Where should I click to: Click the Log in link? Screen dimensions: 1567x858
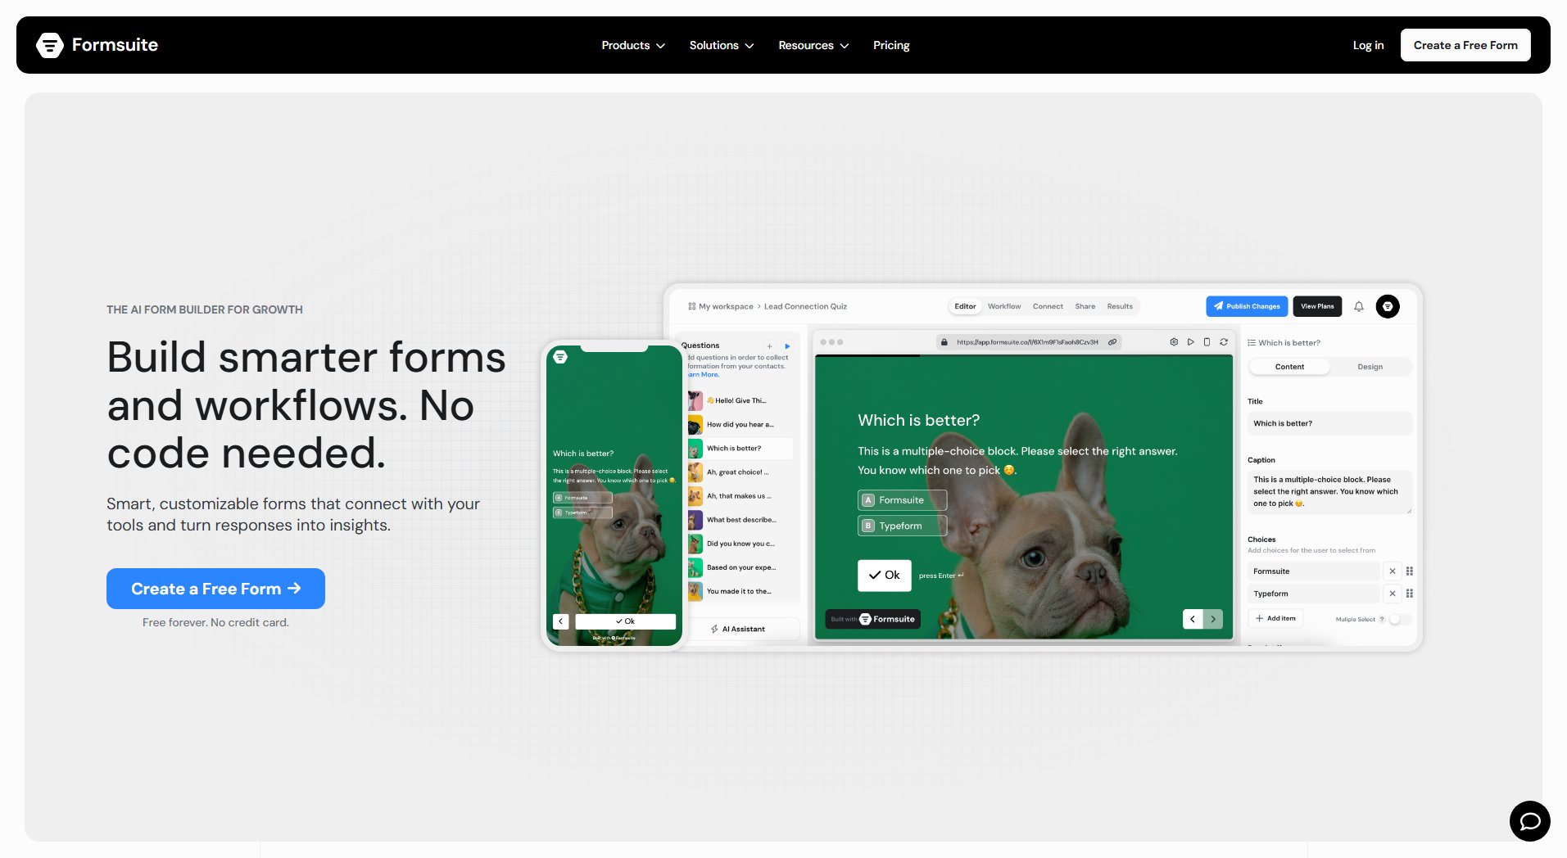(x=1368, y=45)
